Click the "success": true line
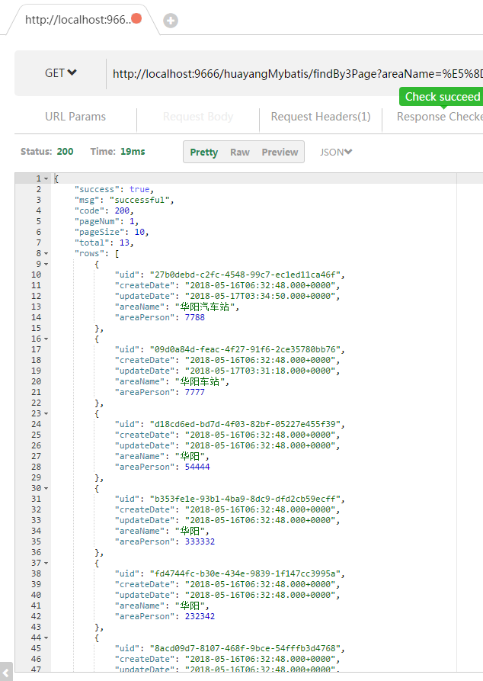This screenshot has height=681, width=483. [x=114, y=189]
